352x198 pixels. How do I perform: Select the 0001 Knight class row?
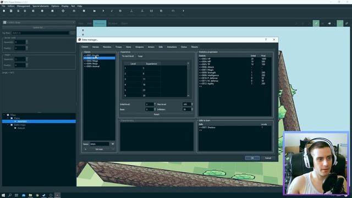pyautogui.click(x=99, y=55)
